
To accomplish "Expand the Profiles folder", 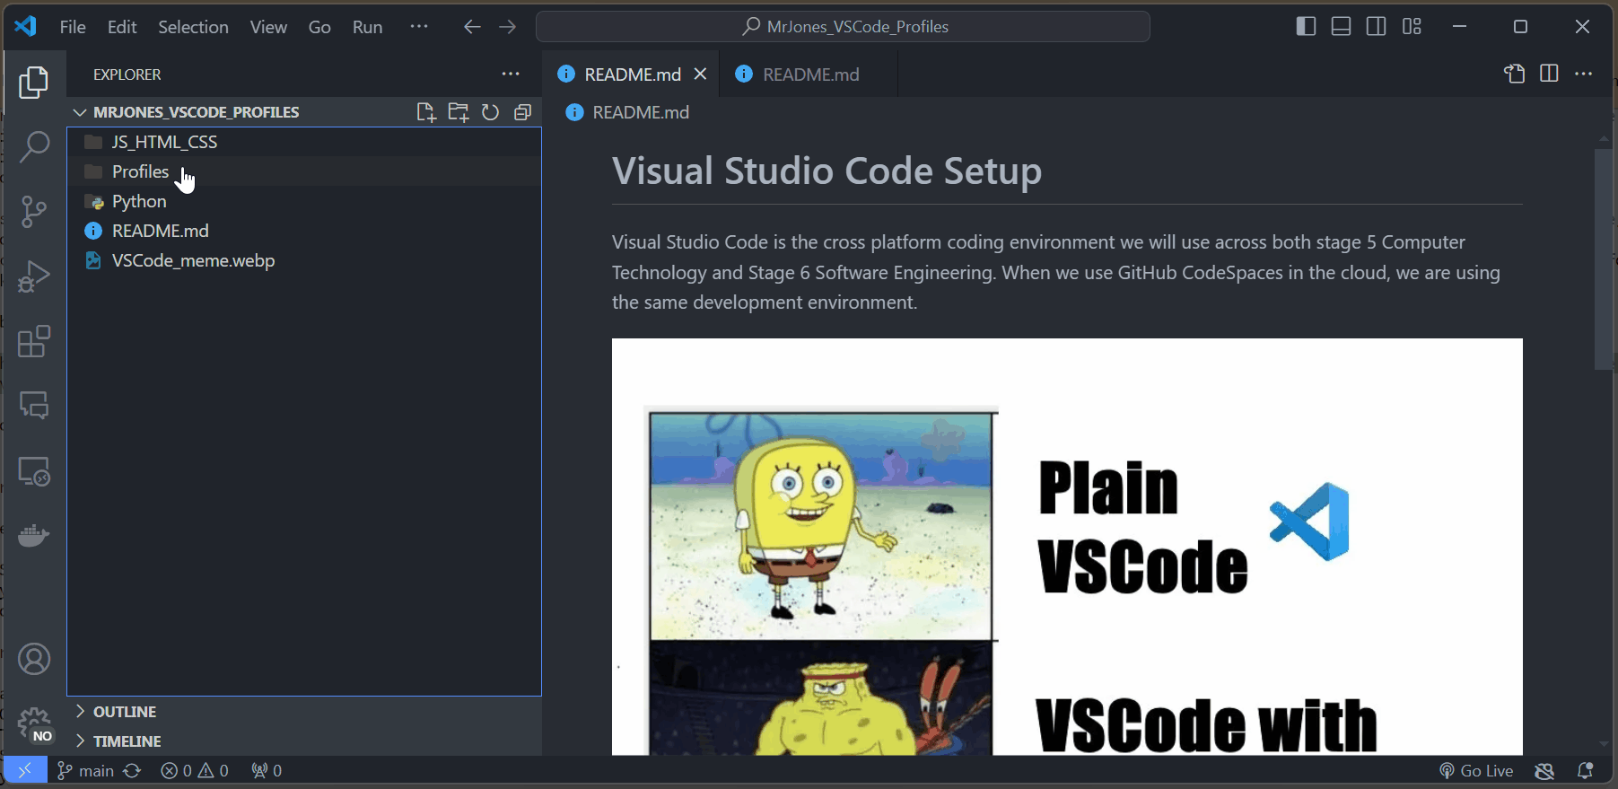I will click(x=304, y=171).
